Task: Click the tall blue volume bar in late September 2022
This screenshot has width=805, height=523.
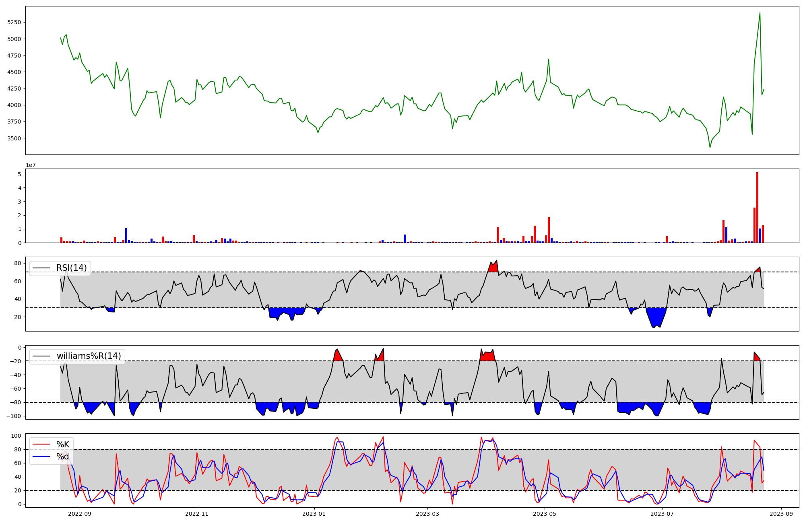Action: 126,236
